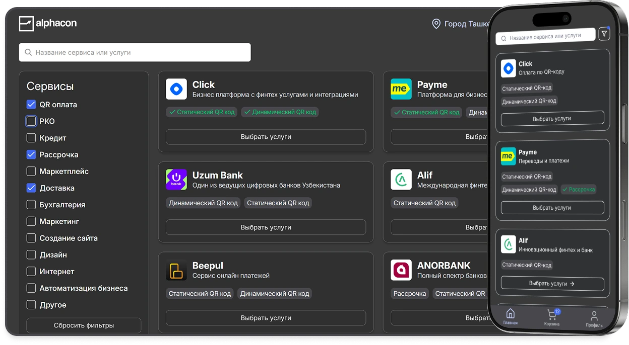Select Статический QR код tag on desktop Alif

[424, 203]
